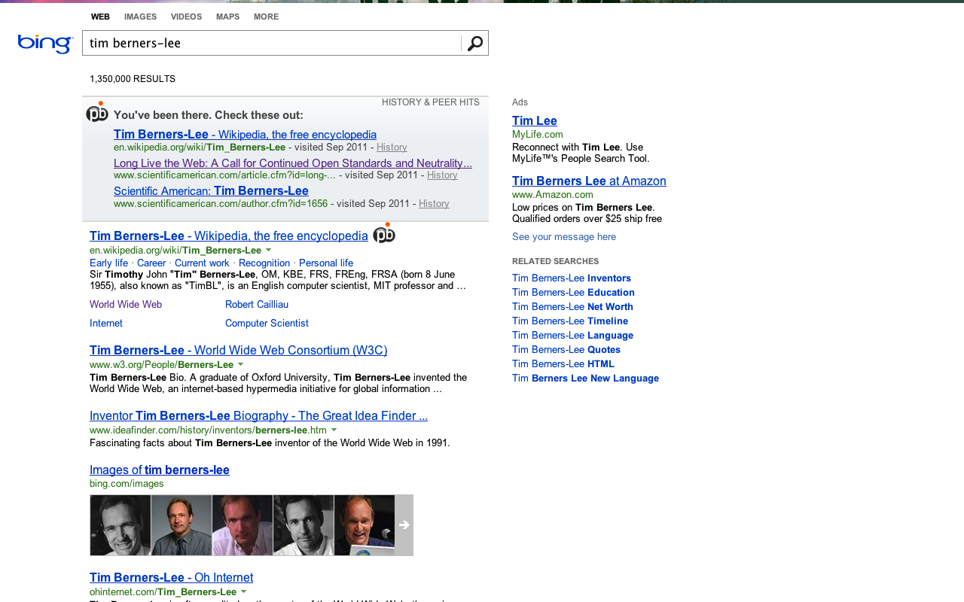Image resolution: width=964 pixels, height=602 pixels.
Task: Expand dropdown arrow after ideafinder.com result URL
Action: click(x=334, y=430)
